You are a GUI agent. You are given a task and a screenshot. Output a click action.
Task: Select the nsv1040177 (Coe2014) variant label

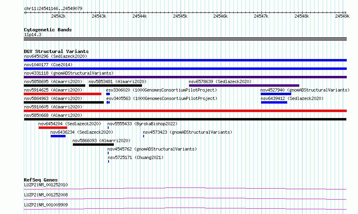coord(48,65)
